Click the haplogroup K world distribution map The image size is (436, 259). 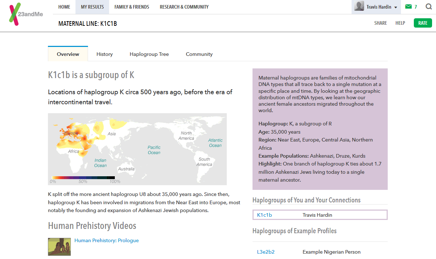(x=137, y=149)
